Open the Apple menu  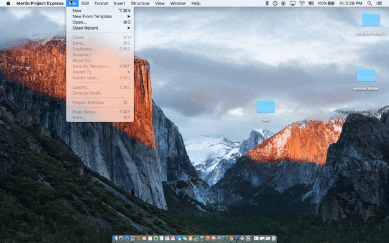pos(8,3)
